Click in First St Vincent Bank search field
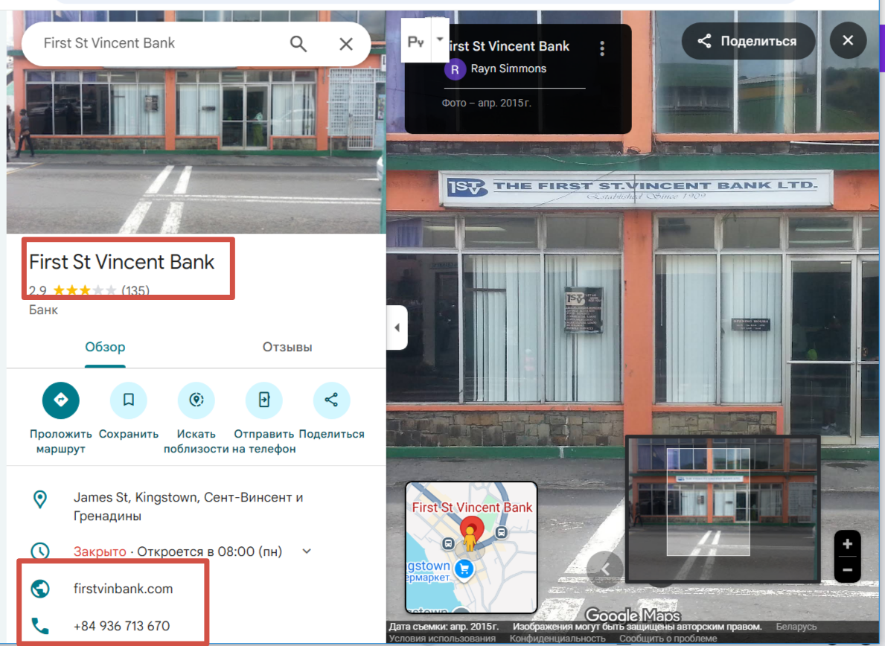Image resolution: width=885 pixels, height=646 pixels. pos(156,43)
